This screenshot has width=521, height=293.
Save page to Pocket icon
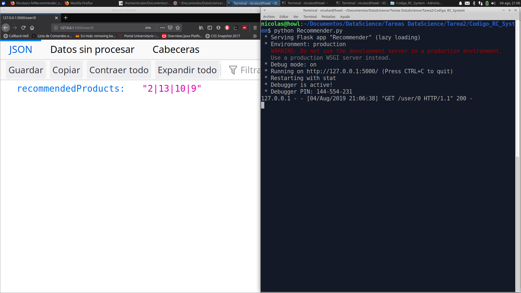pos(170,28)
